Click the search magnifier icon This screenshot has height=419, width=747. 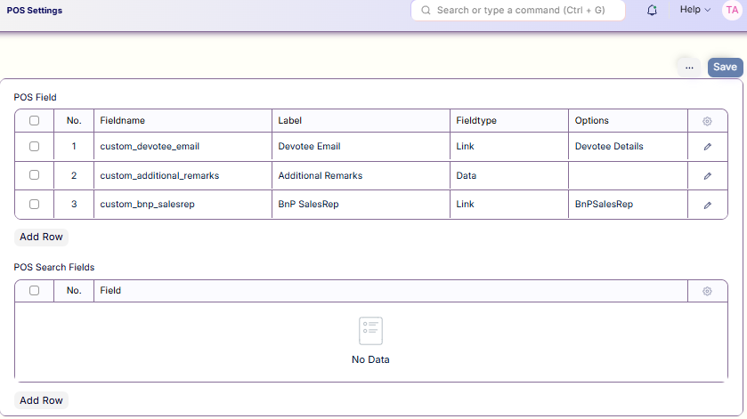(426, 11)
